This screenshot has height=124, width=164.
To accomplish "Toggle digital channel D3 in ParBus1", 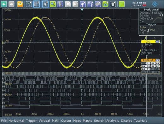I will click(157, 63).
